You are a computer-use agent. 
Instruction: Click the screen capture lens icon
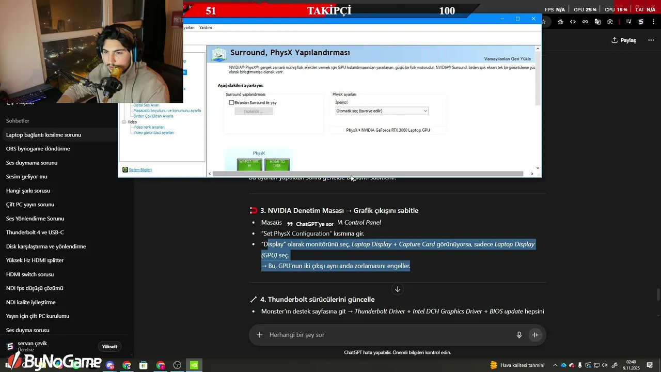610,22
